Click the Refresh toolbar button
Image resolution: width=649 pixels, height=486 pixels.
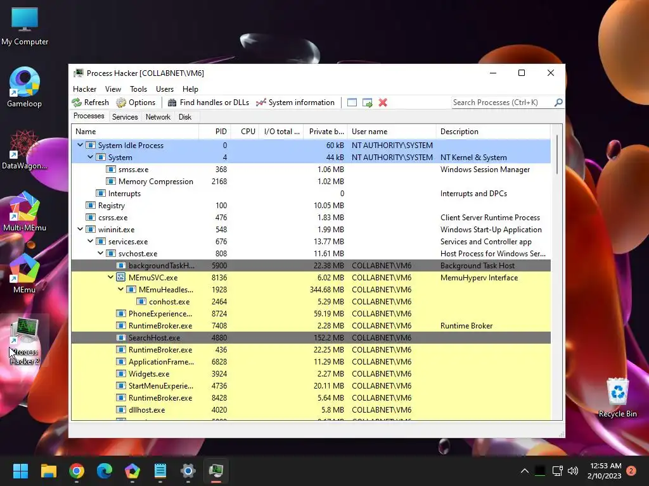91,103
